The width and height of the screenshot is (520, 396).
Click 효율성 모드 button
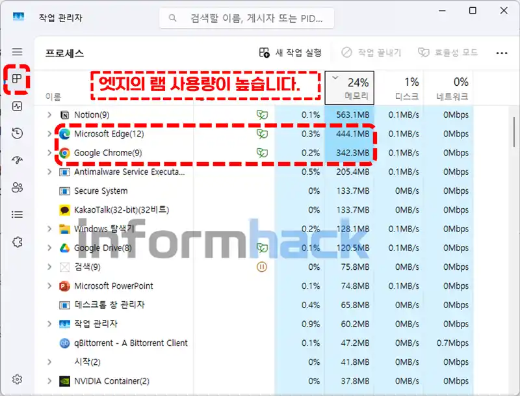click(448, 53)
